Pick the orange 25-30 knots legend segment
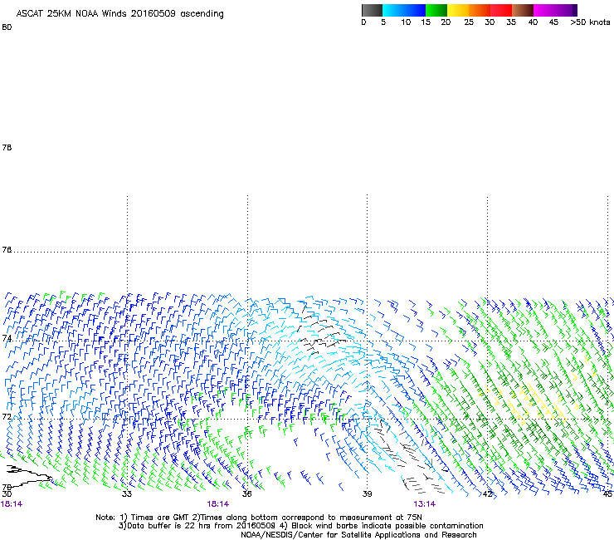Screen dimensions: 614x540 pyautogui.click(x=480, y=10)
